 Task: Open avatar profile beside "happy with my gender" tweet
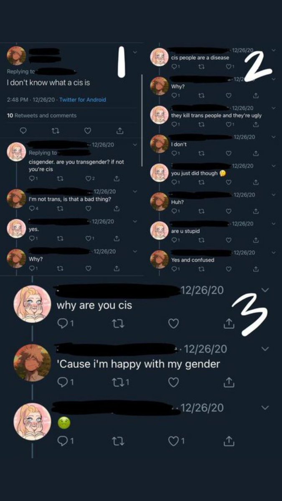click(32, 363)
